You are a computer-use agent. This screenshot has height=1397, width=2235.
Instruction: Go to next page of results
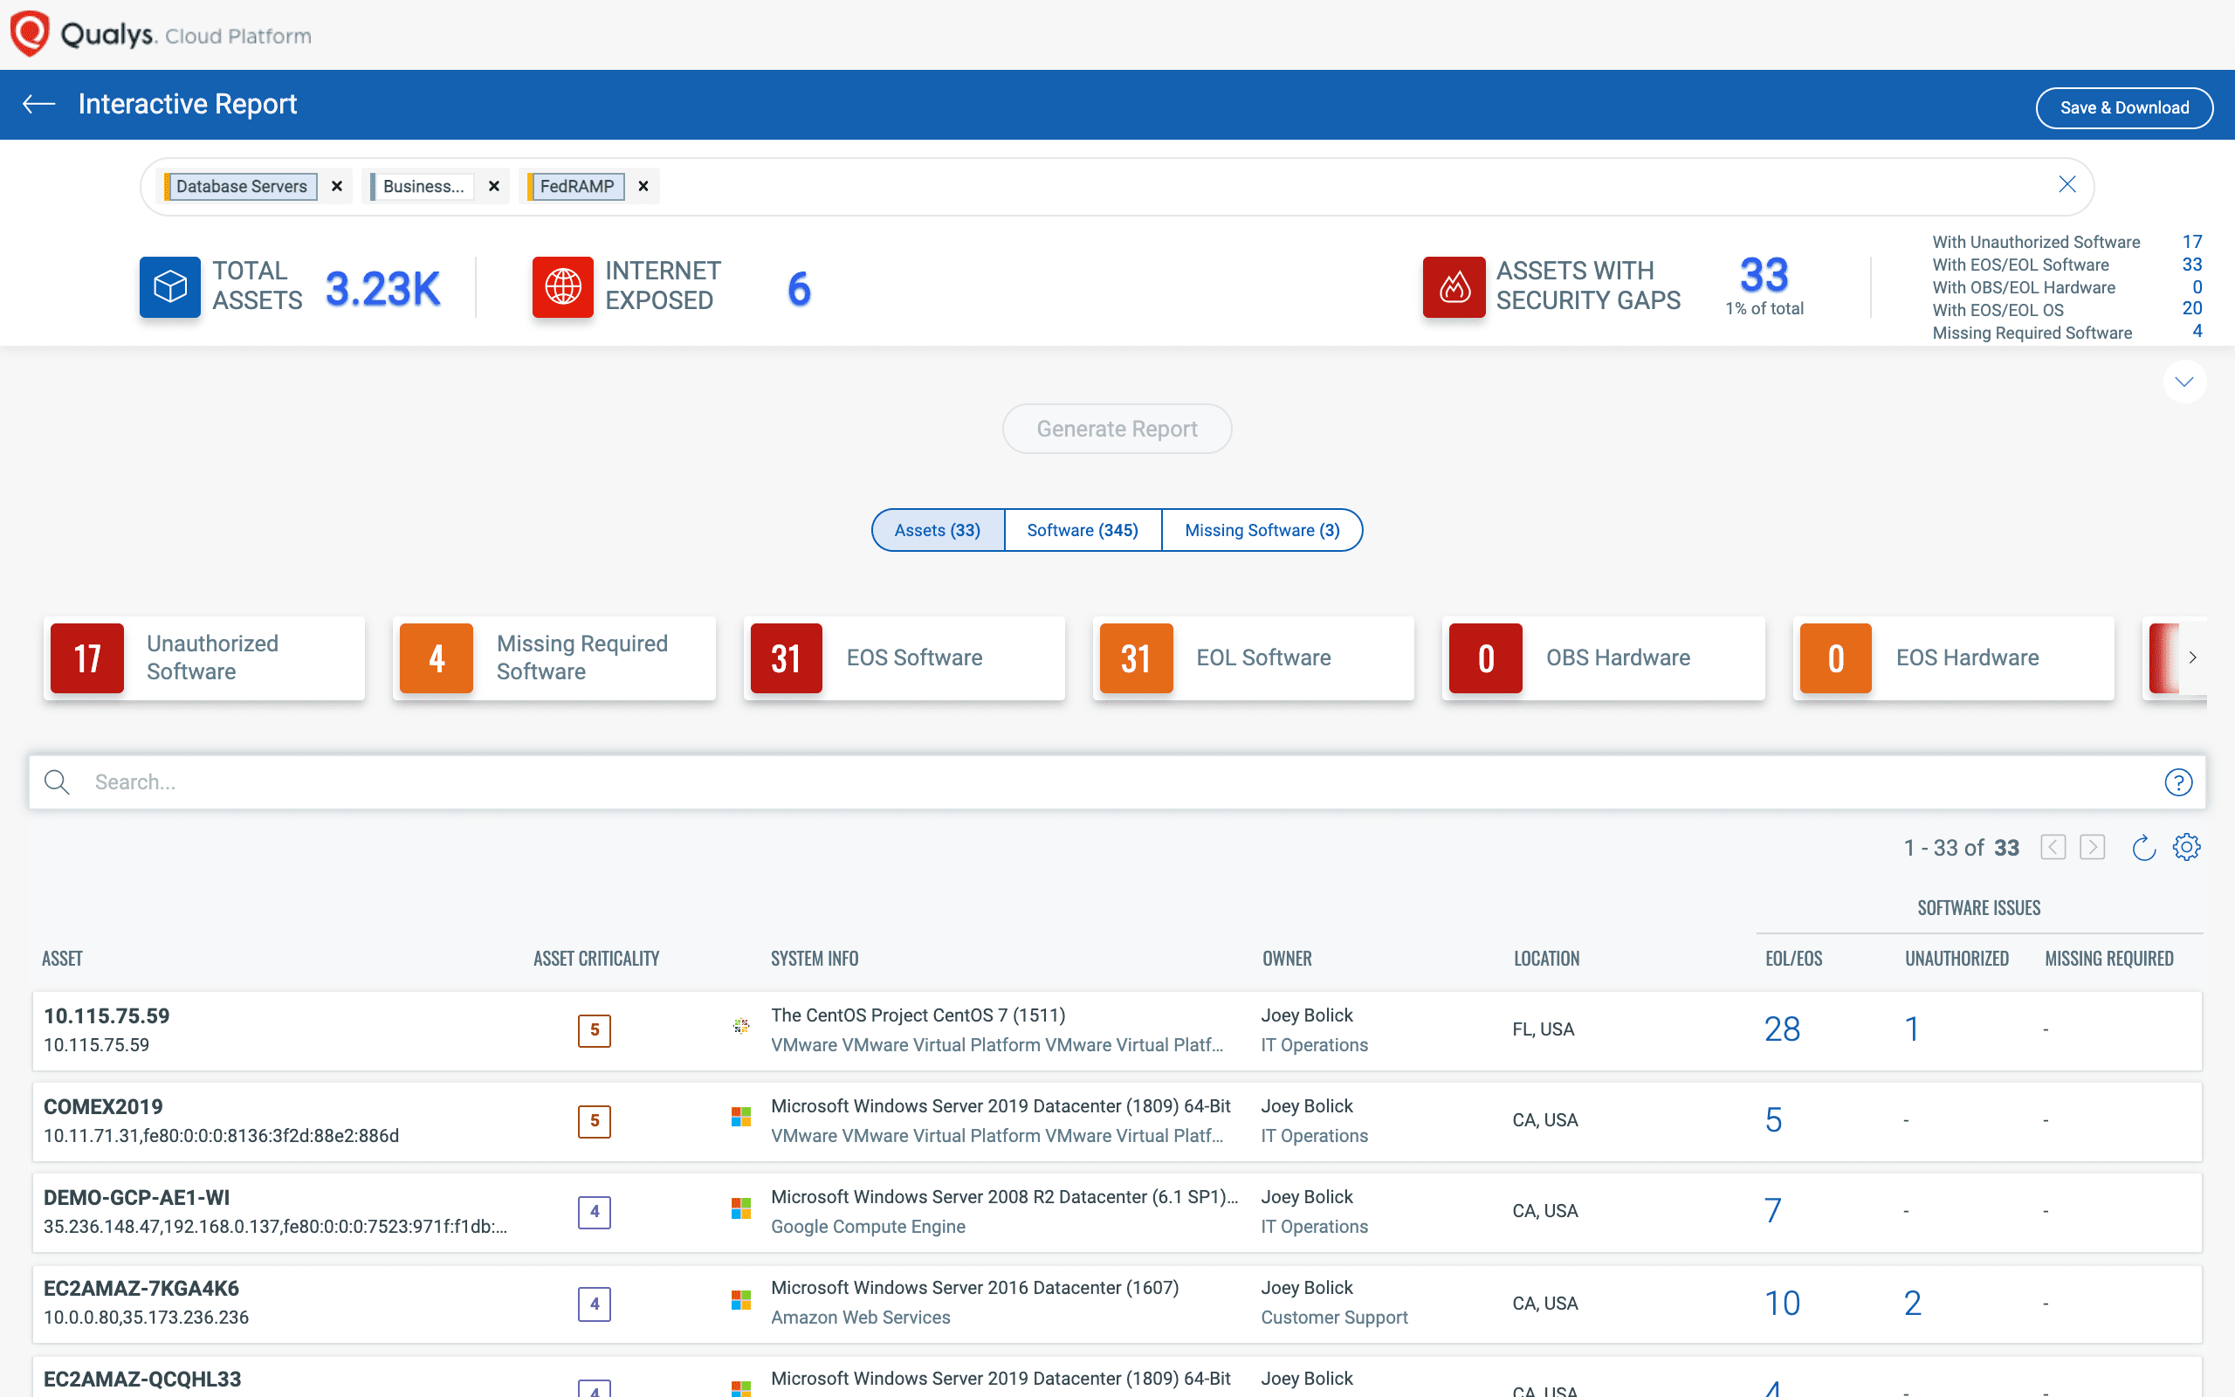click(x=2092, y=847)
